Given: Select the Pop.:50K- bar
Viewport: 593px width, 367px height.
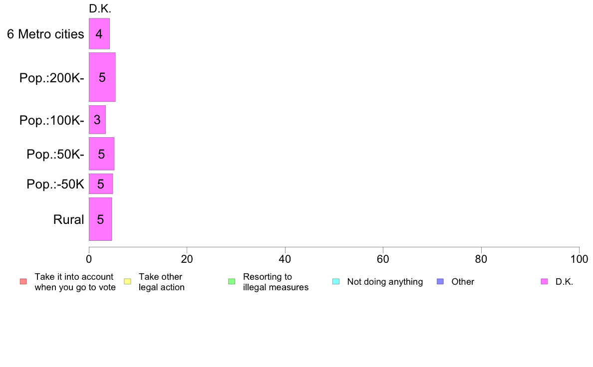Looking at the screenshot, I should (x=101, y=154).
